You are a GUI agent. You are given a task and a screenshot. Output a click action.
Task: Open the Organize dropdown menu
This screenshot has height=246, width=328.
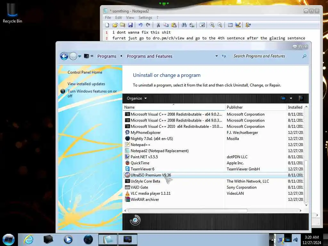(136, 98)
